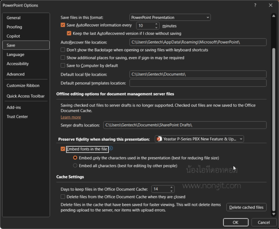279x229 pixels.
Task: Uncheck Embed fonts in the file
Action: [63, 149]
